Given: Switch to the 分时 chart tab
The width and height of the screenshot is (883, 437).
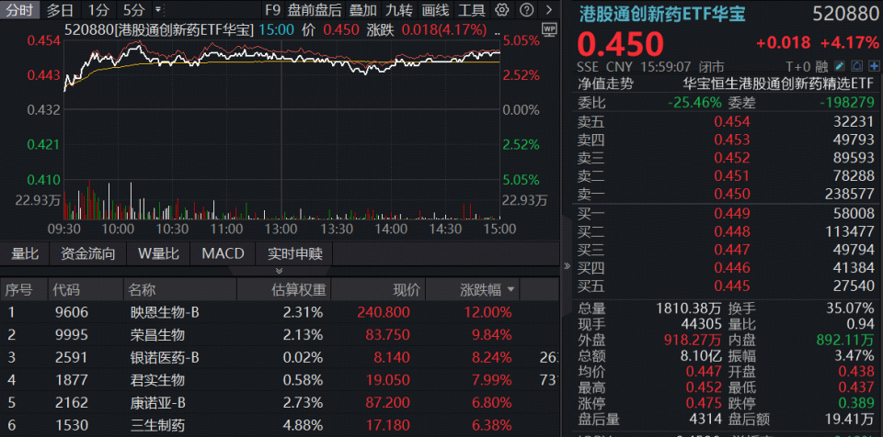Looking at the screenshot, I should click(x=20, y=9).
